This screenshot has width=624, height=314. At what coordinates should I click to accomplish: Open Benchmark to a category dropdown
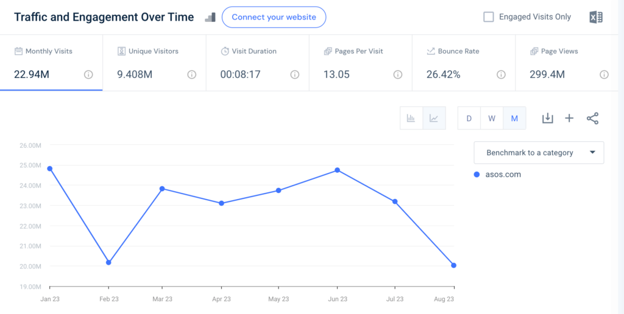pyautogui.click(x=539, y=153)
